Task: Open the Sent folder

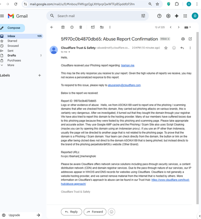Action: coord(11,51)
